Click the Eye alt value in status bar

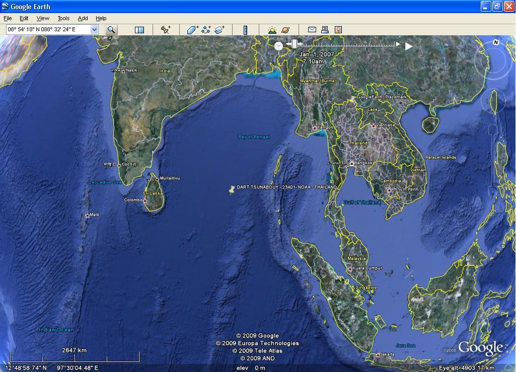pyautogui.click(x=467, y=368)
